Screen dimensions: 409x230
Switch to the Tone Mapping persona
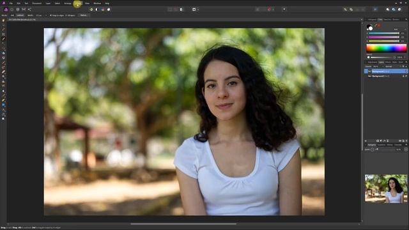(x=24, y=10)
